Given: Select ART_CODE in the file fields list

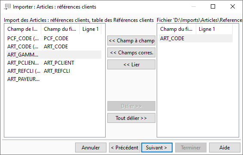Looking at the screenshot, I should (x=196, y=39).
